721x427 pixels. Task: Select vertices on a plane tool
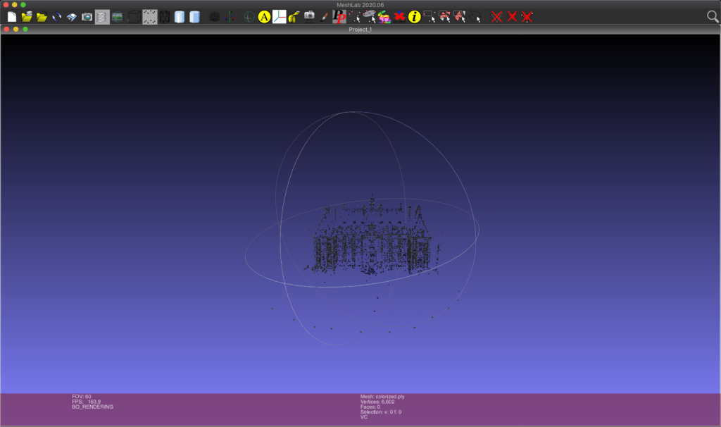click(369, 17)
